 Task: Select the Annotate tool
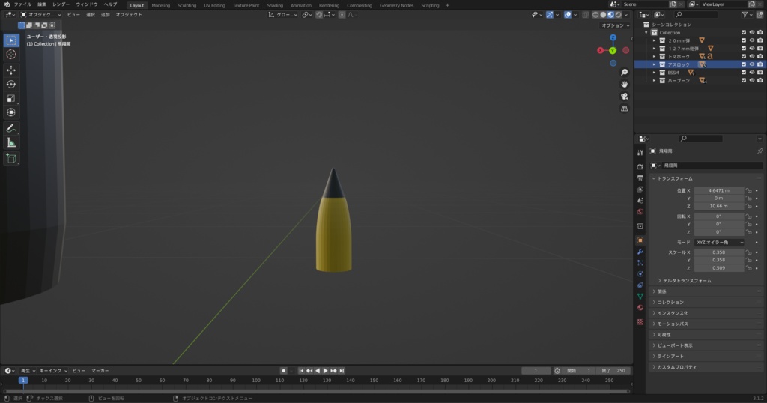click(11, 129)
